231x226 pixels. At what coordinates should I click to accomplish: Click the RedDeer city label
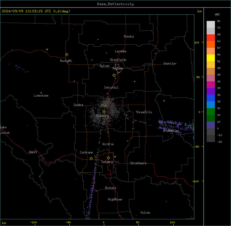click(x=118, y=68)
